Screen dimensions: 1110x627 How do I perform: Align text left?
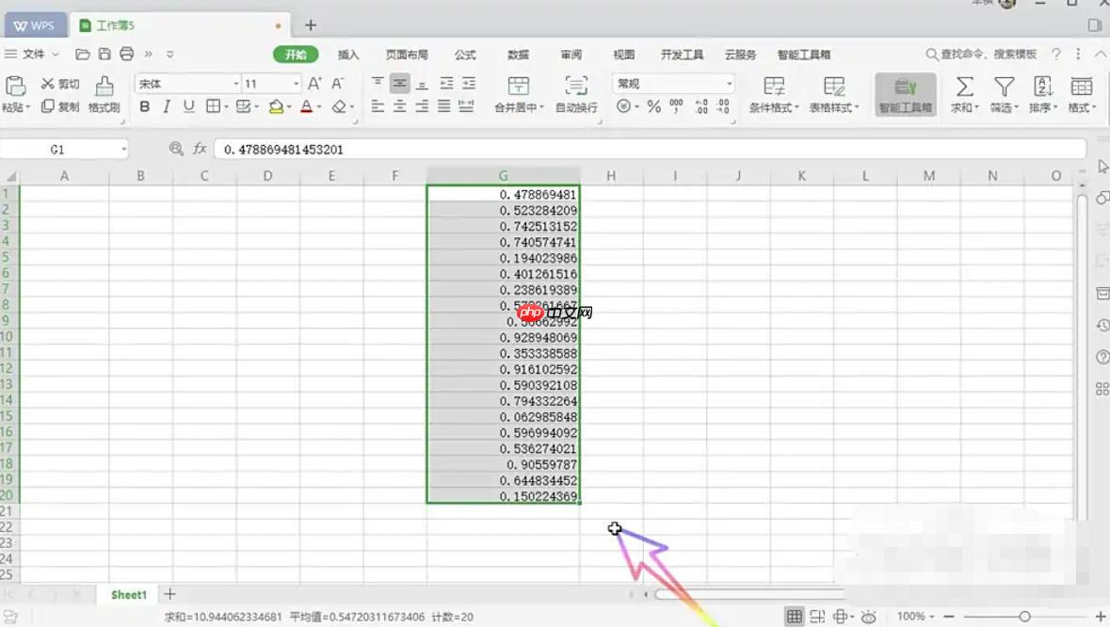pos(378,107)
